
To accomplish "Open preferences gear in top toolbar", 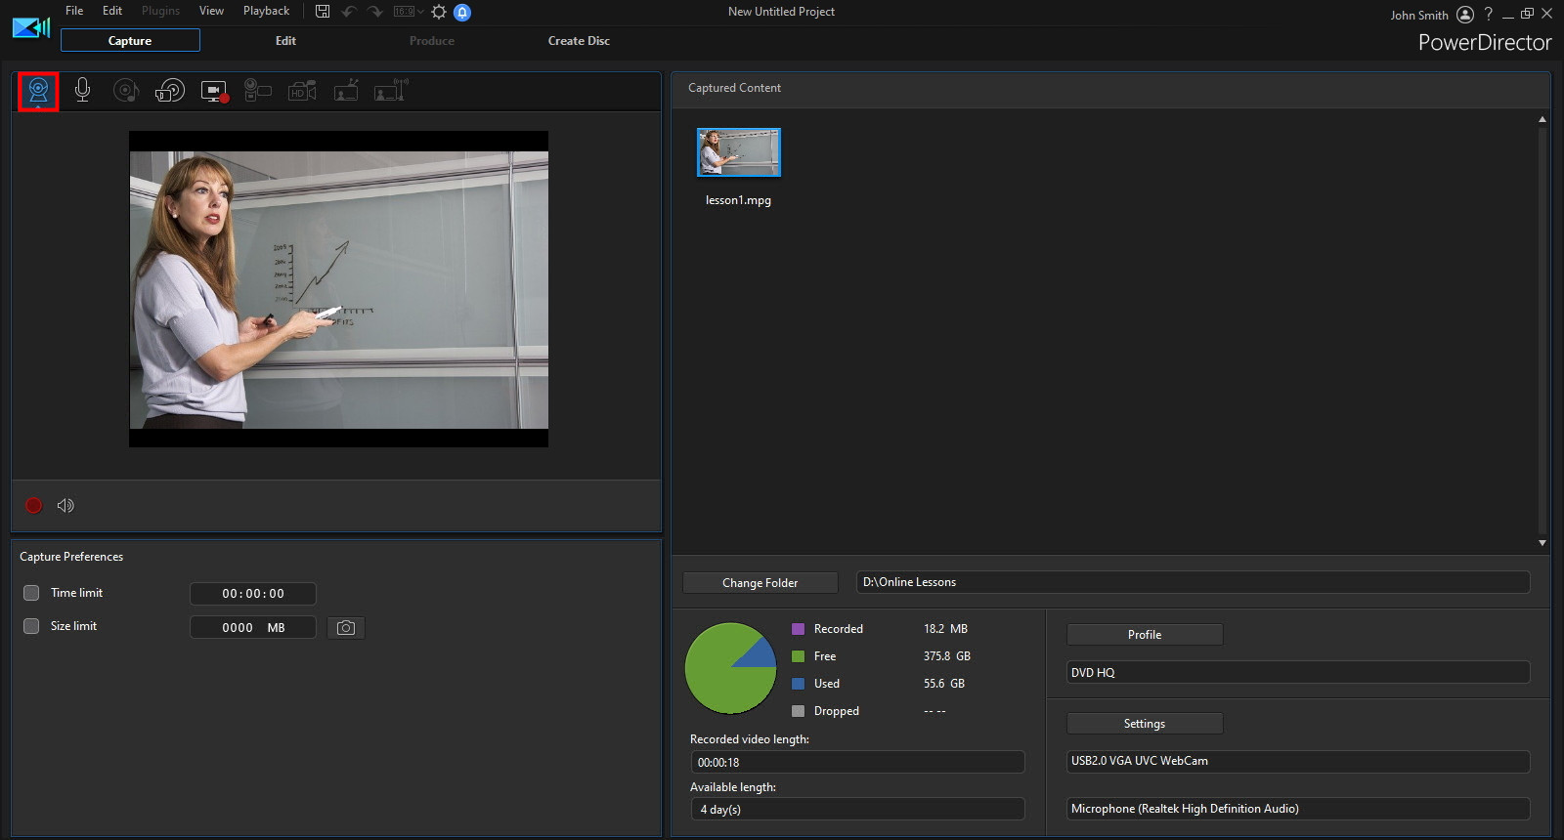I will pos(439,12).
